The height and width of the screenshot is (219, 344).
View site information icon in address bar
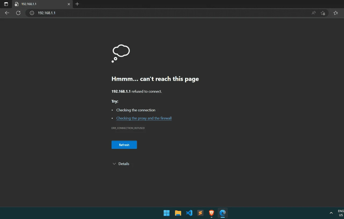(32, 13)
